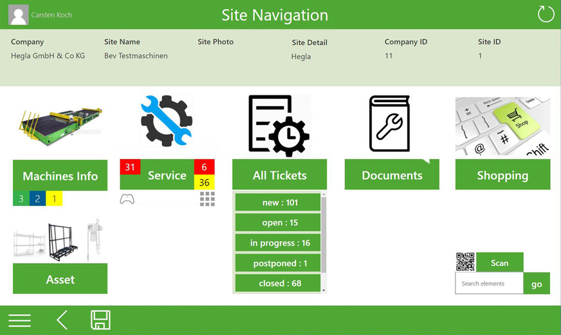Click the yellow 36 badge on Service
The width and height of the screenshot is (561, 335).
(204, 183)
